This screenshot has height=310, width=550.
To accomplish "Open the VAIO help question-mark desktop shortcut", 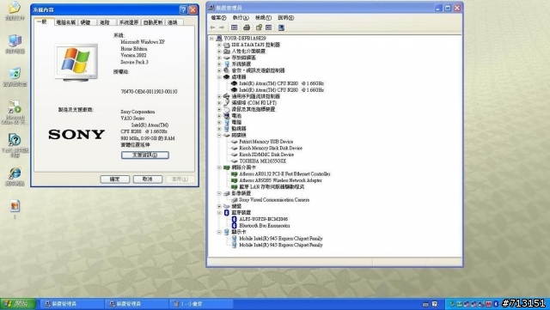I will pyautogui.click(x=15, y=140).
